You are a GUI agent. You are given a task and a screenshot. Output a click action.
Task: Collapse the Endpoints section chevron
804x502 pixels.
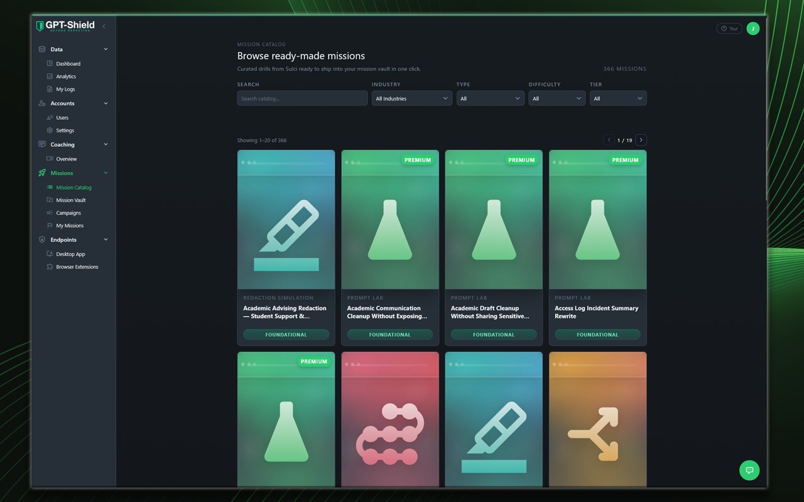[x=106, y=240]
